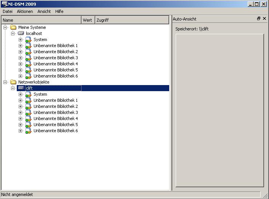The width and height of the screenshot is (269, 199).
Task: Expand System under clift
Action: (x=21, y=94)
